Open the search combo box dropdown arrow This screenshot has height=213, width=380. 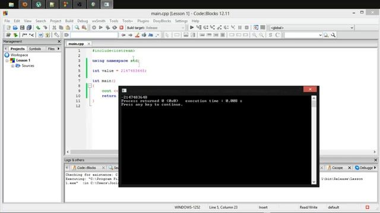pyautogui.click(x=320, y=35)
